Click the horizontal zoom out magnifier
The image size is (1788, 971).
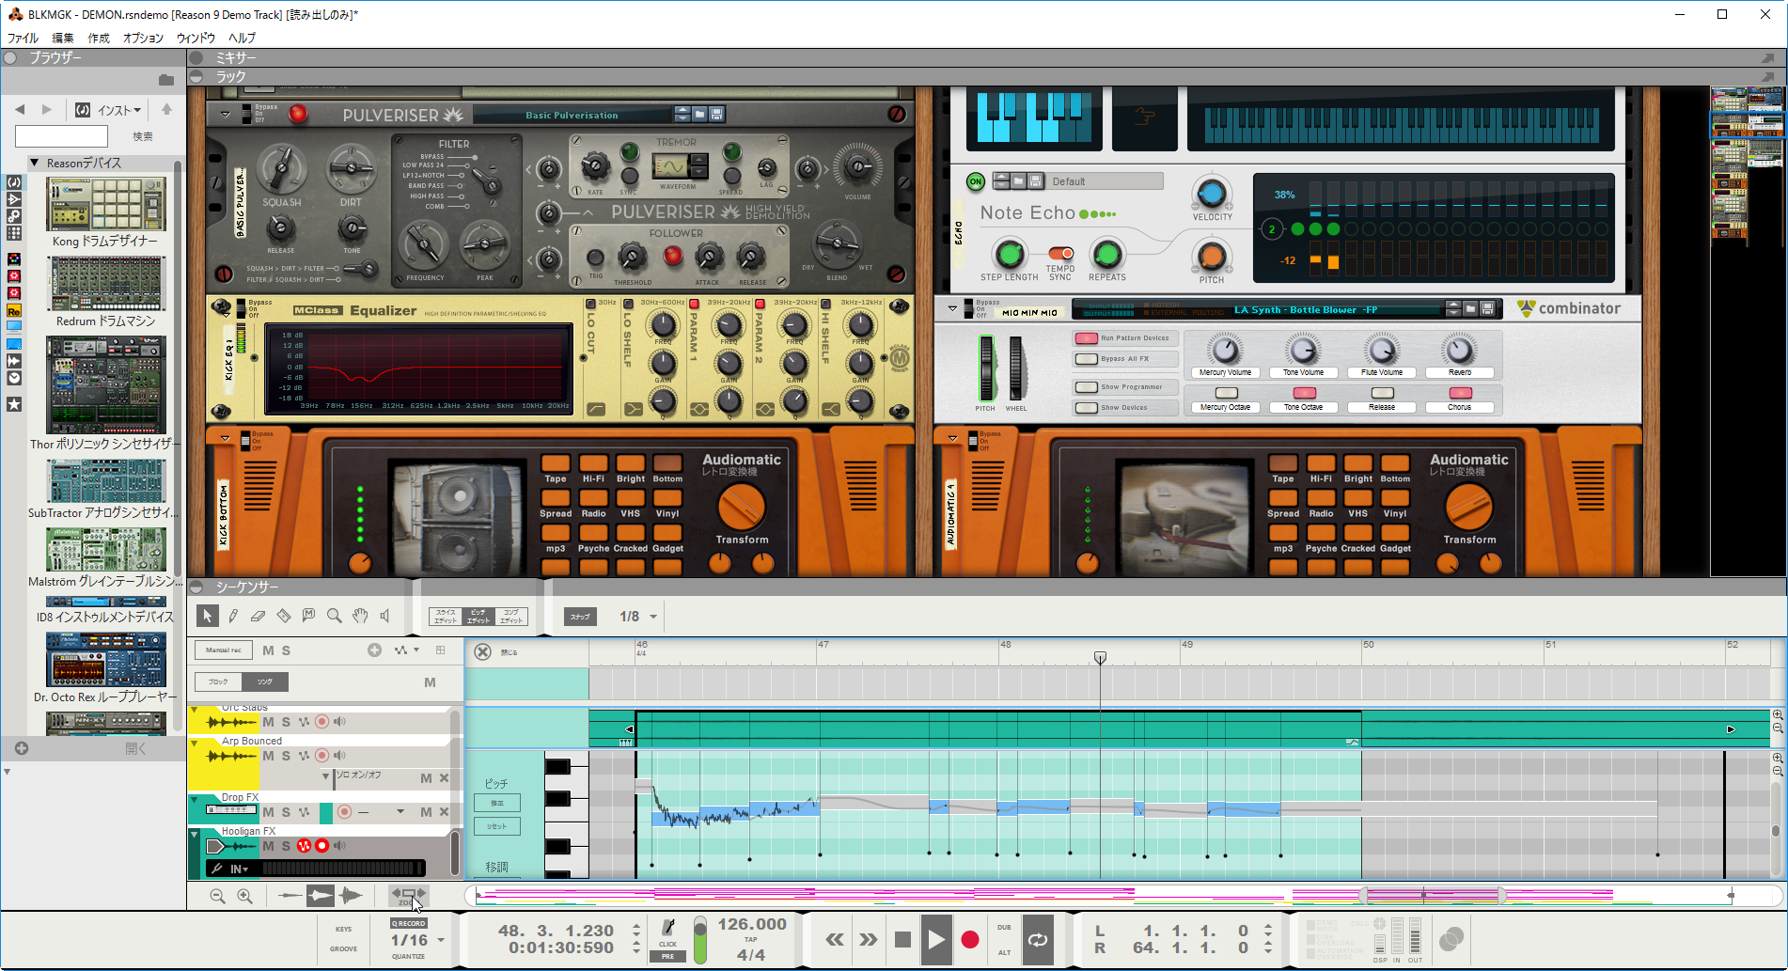coord(217,897)
